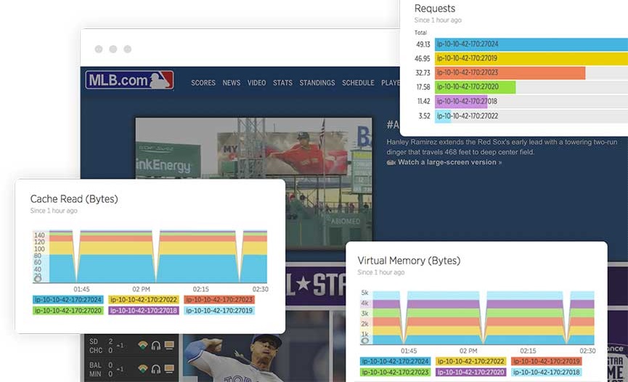Click the 11.42 value in Requests
This screenshot has width=628, height=382.
[424, 102]
